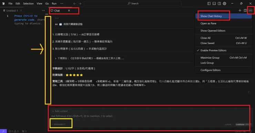Open the Go menu
255x133 pixels.
pos(47,3)
